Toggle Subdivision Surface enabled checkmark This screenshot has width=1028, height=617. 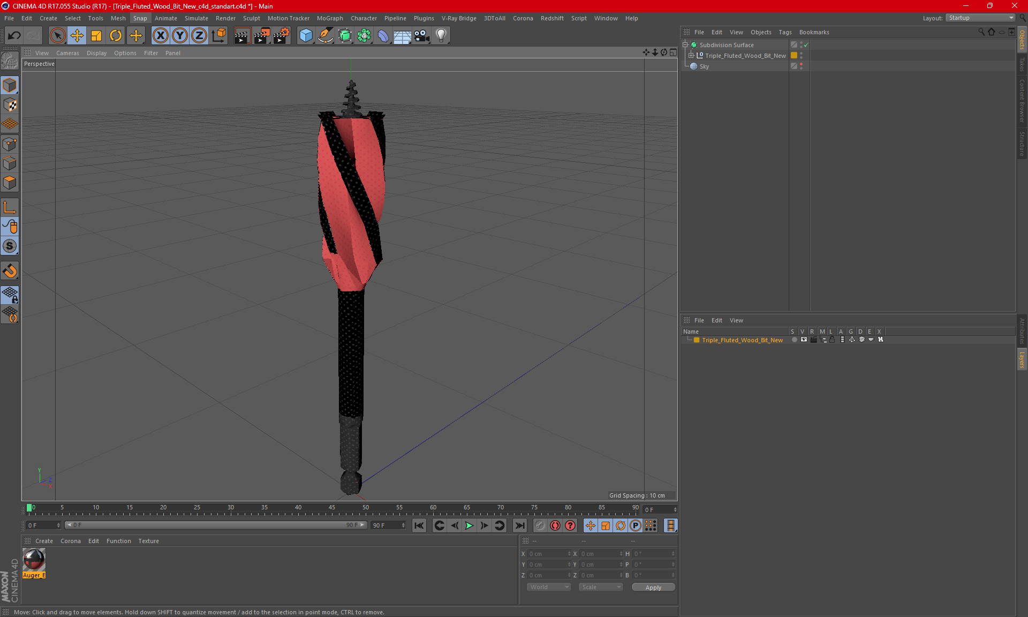coord(806,45)
